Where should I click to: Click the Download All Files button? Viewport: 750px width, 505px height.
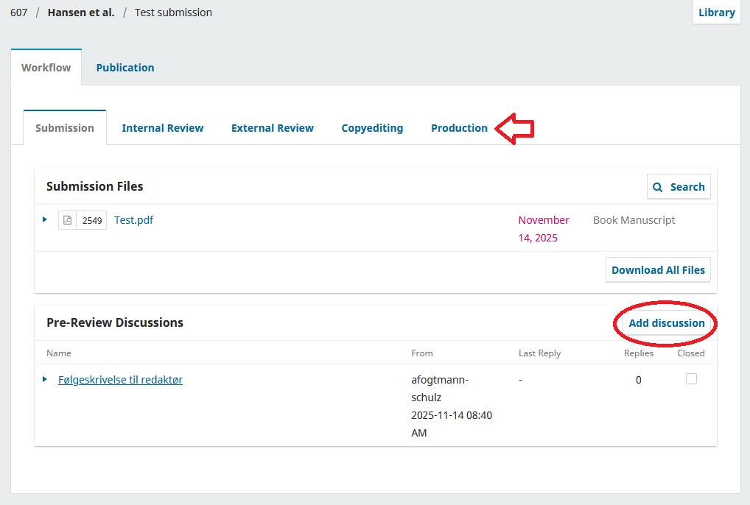(x=657, y=269)
